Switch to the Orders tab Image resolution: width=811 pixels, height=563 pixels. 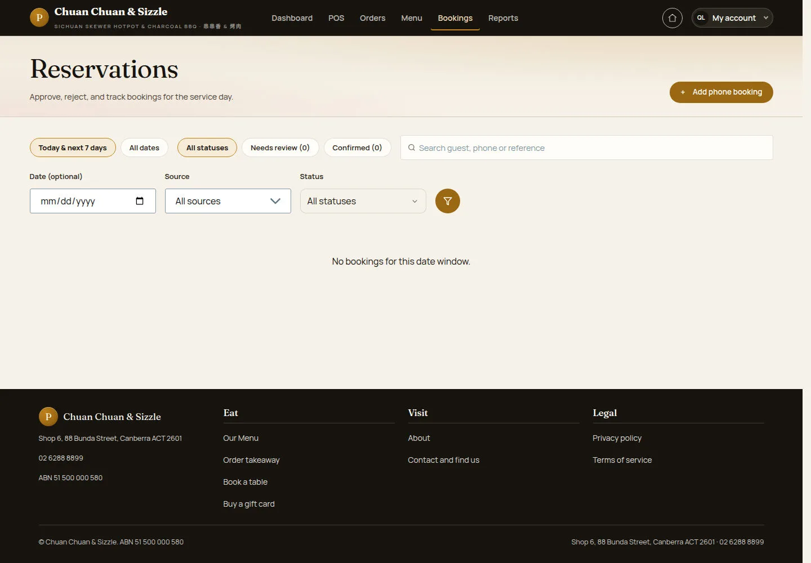373,18
